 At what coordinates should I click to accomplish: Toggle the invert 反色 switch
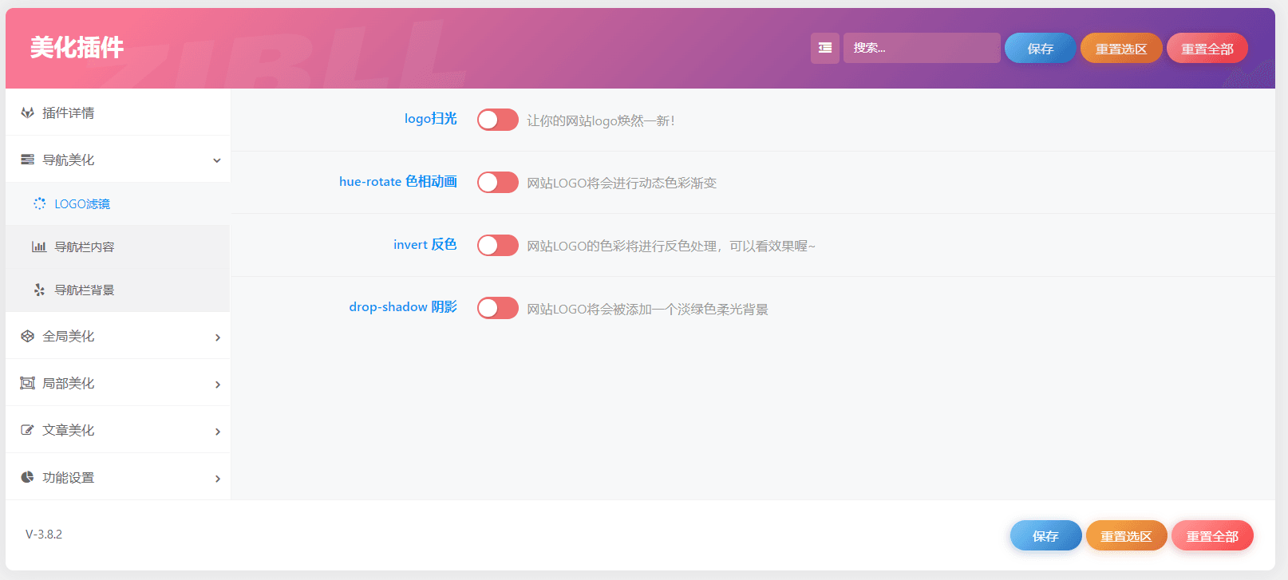497,245
